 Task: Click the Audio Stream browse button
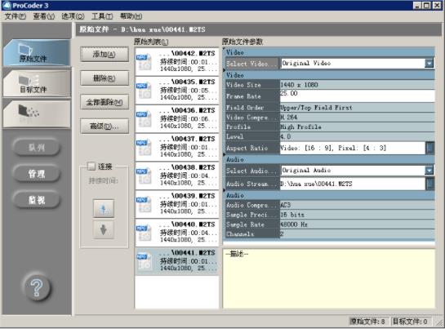click(430, 184)
